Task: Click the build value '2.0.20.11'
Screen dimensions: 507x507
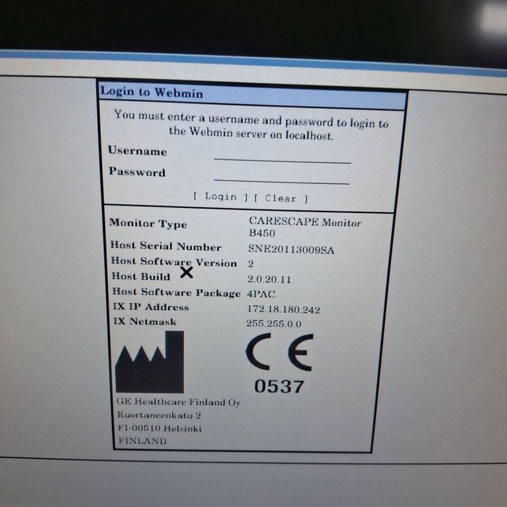Action: 269,279
